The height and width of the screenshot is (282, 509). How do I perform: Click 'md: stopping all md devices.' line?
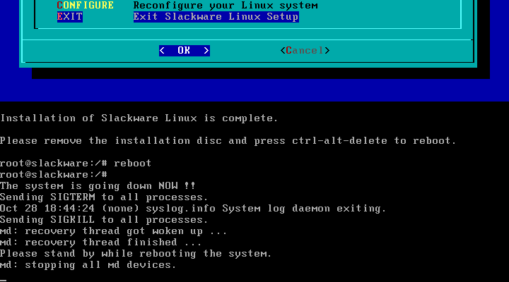(88, 265)
